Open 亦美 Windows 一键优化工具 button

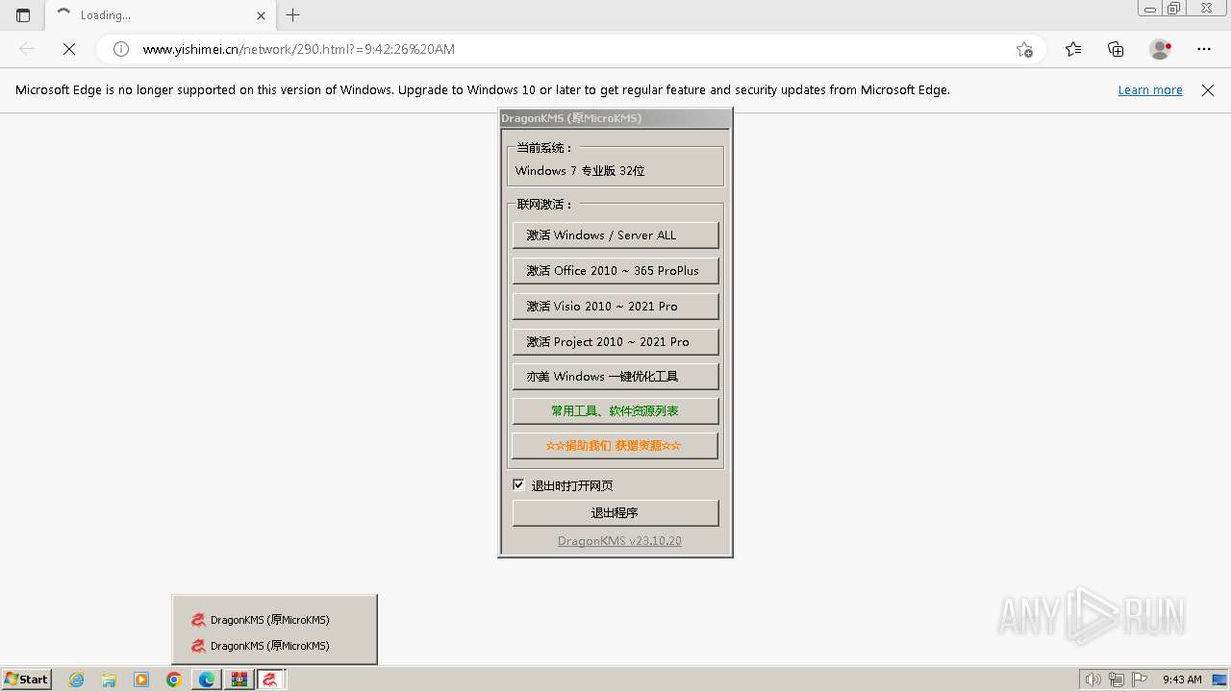(x=615, y=377)
